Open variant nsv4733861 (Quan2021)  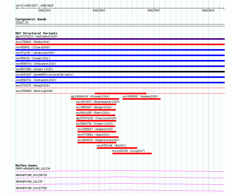(94, 135)
